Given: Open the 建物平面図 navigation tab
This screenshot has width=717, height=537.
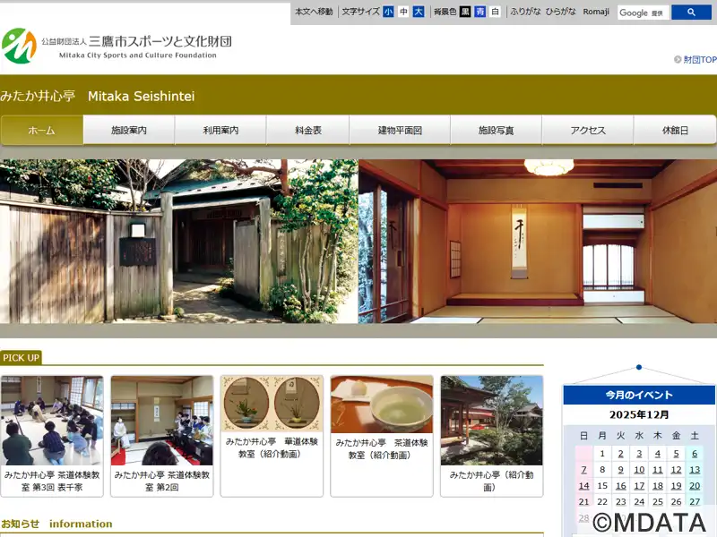Looking at the screenshot, I should pyautogui.click(x=400, y=130).
